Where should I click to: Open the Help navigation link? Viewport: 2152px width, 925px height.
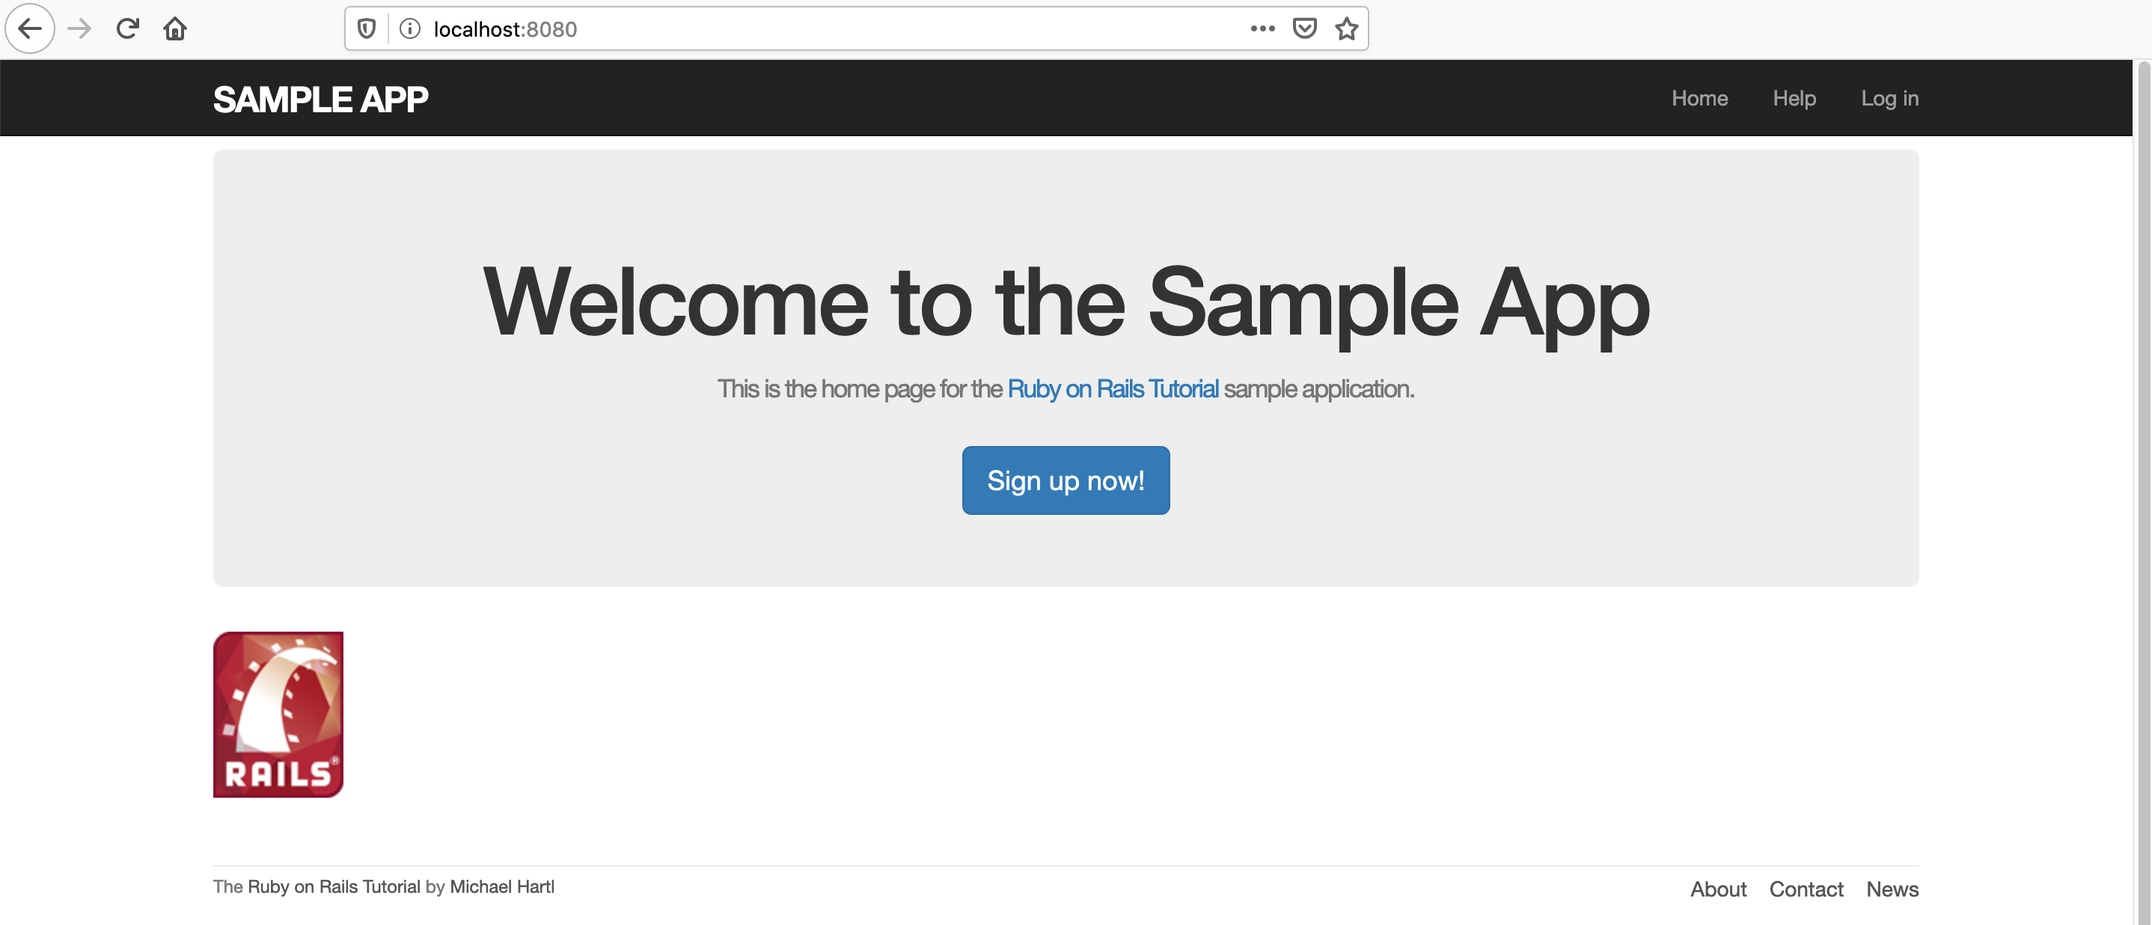1794,97
